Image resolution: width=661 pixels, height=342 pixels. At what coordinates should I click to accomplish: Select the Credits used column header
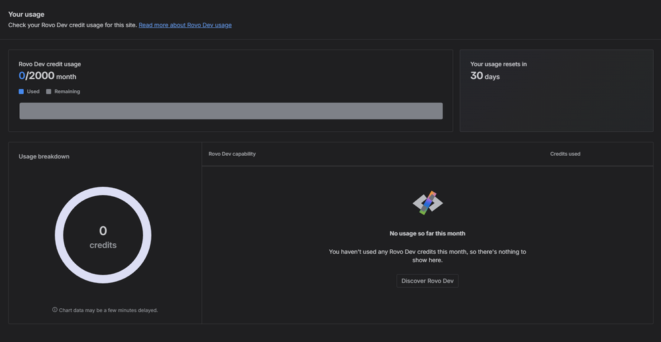[x=565, y=154]
